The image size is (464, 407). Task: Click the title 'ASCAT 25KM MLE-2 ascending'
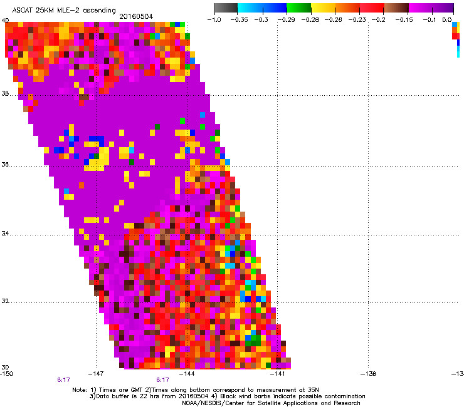pyautogui.click(x=64, y=11)
